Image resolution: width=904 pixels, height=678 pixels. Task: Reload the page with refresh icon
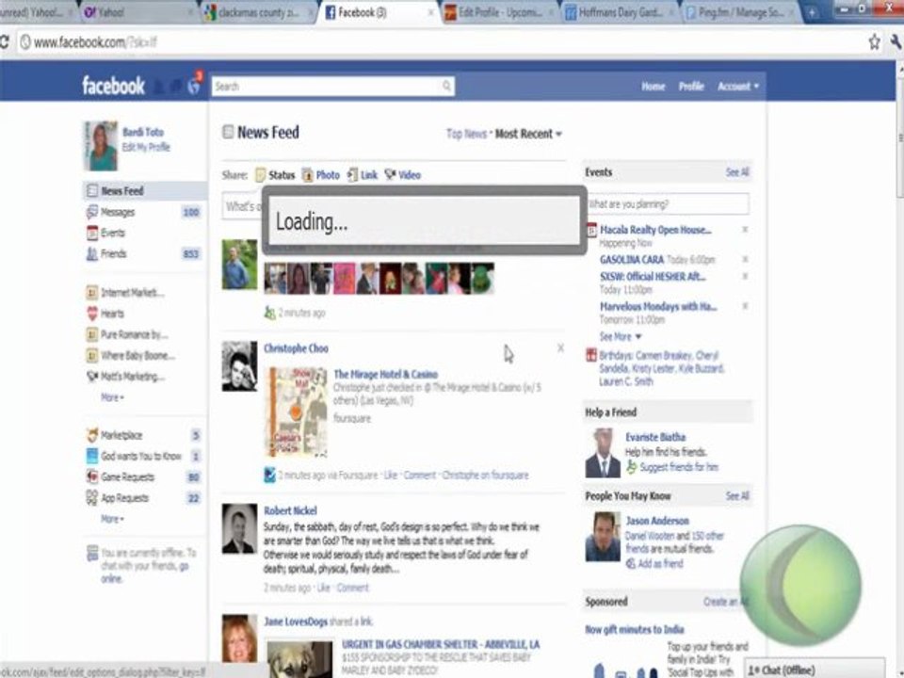pyautogui.click(x=4, y=41)
